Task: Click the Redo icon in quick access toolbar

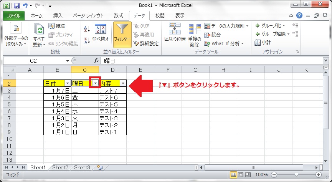Action: (38, 5)
